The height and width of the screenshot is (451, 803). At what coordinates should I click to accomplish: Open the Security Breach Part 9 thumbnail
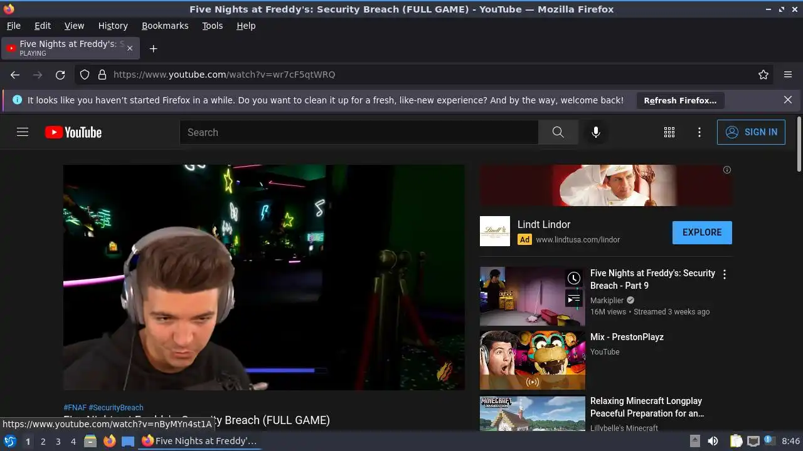[533, 296]
